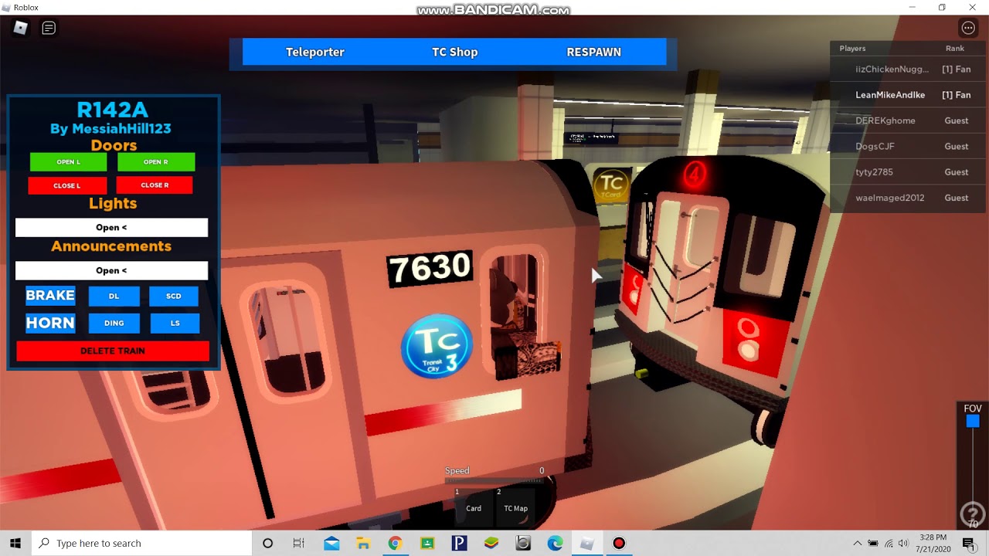Screen dimensions: 989x556
Task: Expand the Lights Open dropdown
Action: pos(111,227)
